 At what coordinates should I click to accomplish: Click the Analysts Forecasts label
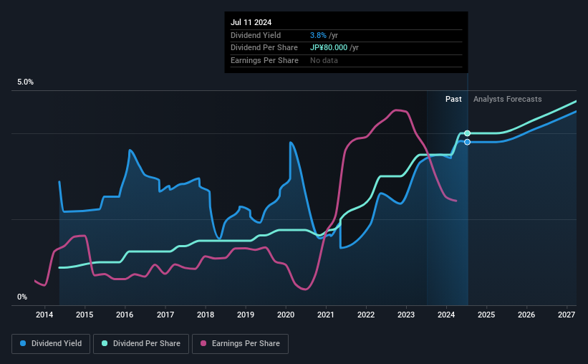pyautogui.click(x=507, y=99)
